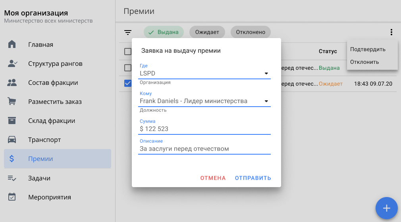Screen dimensions: 401x222
Task: Uncheck the checked row with Ожидает status
Action: click(128, 83)
